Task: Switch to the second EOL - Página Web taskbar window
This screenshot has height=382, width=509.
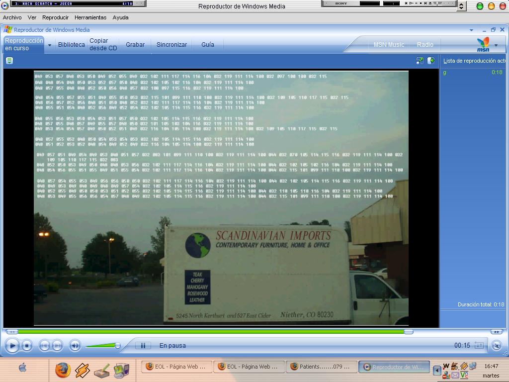Action: click(x=249, y=367)
